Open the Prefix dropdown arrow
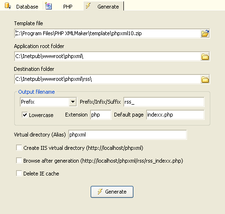 73,102
